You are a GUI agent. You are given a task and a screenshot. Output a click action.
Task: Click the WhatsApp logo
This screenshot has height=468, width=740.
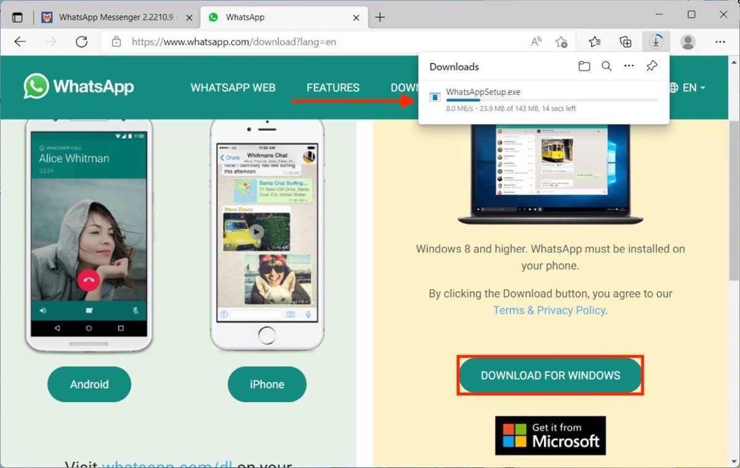point(78,87)
